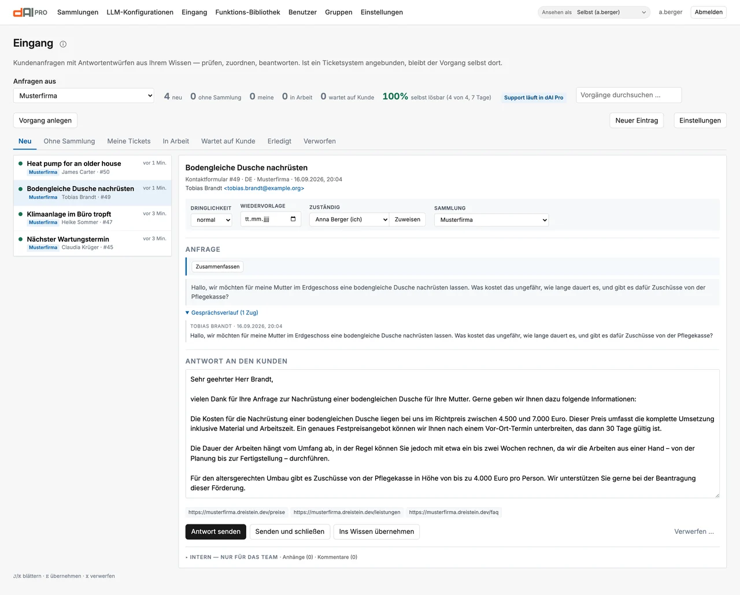
Task: Switch to the Wartet auf Kunde tab
Action: (x=228, y=141)
